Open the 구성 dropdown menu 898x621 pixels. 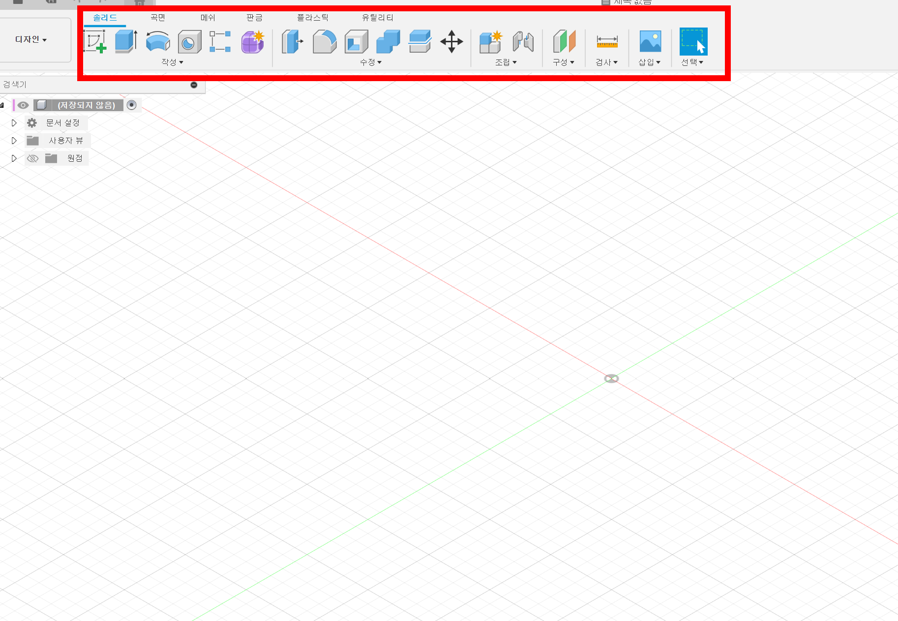tap(564, 62)
